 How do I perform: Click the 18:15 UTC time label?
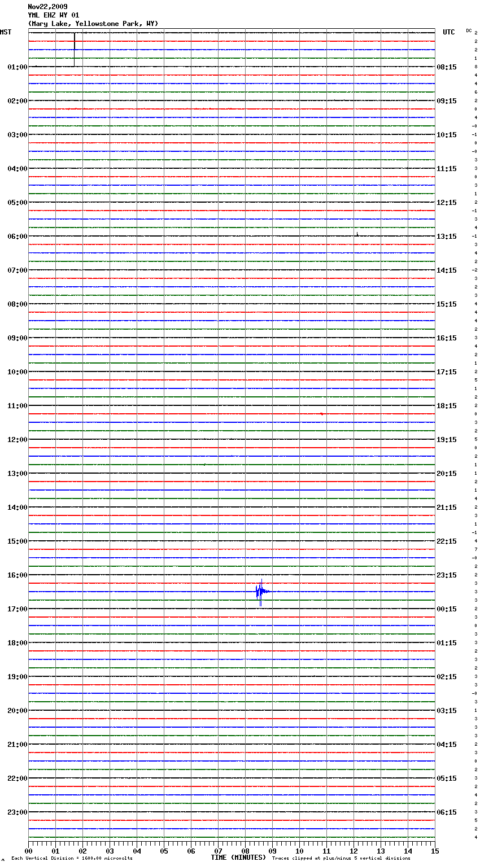click(447, 406)
